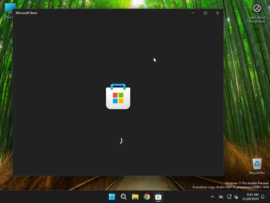Select This PC desktop icon

(x=9, y=11)
